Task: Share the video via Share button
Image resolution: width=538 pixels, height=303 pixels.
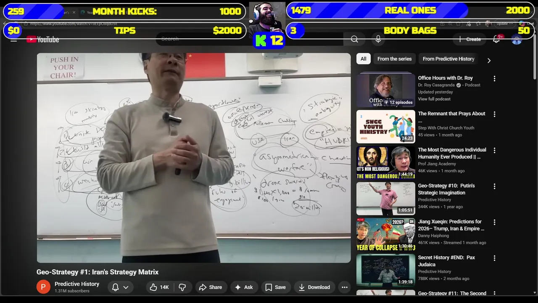Action: (211, 287)
